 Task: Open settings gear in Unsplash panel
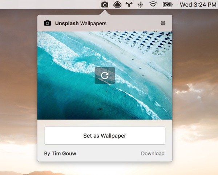(163, 23)
